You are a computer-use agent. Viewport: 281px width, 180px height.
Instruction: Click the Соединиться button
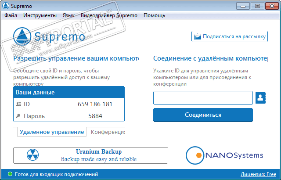[x=203, y=115]
